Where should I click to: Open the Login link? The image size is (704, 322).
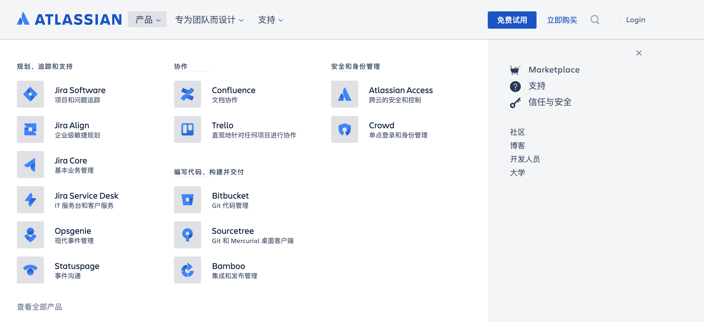635,20
